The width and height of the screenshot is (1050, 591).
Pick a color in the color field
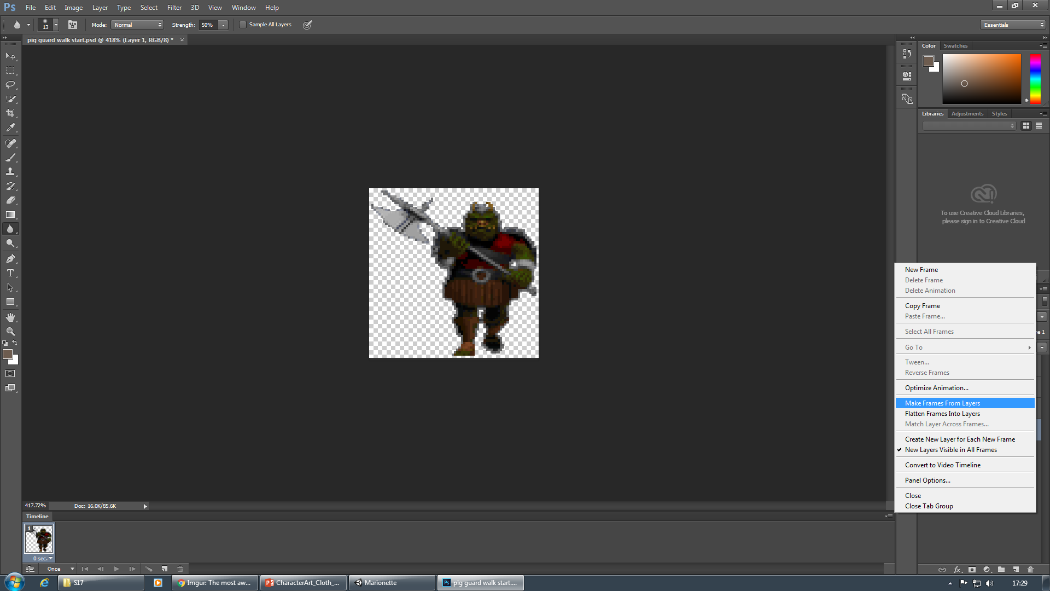[982, 79]
